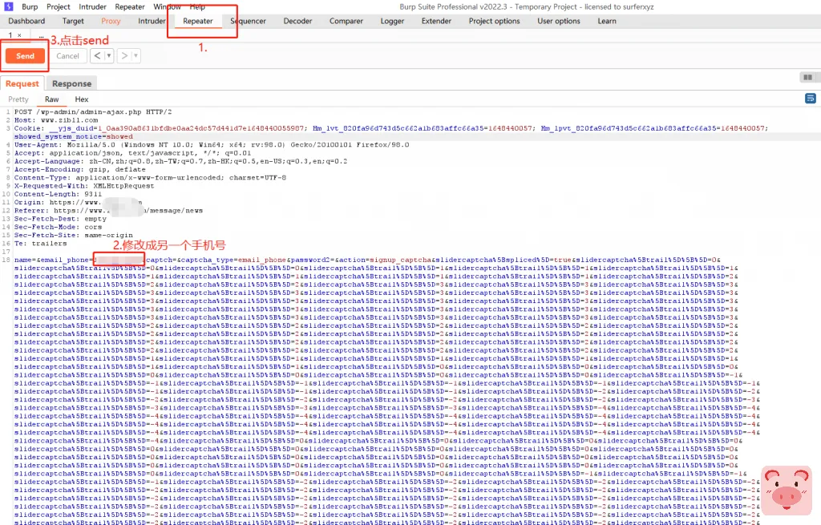Click the POST /wp-admin/admin-ajax.php request line
Viewport: 821px width, 525px height.
93,112
